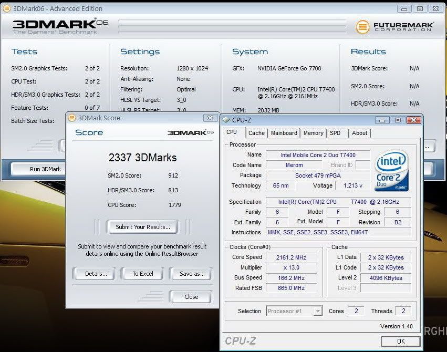
Task: Click the HDR/SM3.0 Score value 813
Action: pos(173,190)
